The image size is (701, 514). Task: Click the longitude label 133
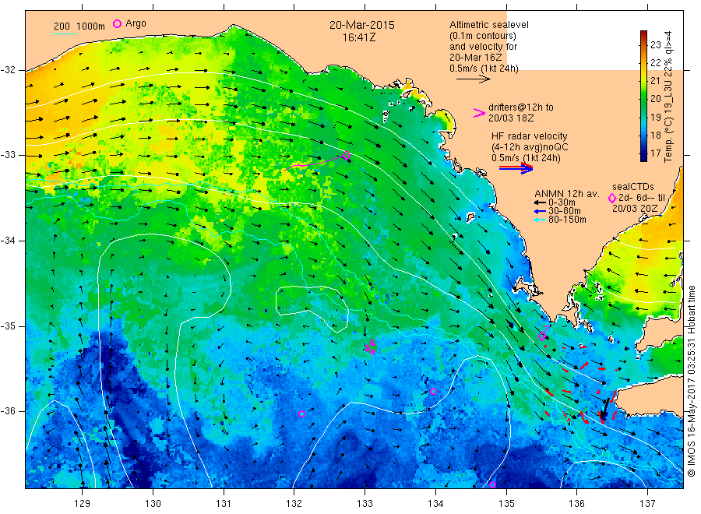point(365,504)
